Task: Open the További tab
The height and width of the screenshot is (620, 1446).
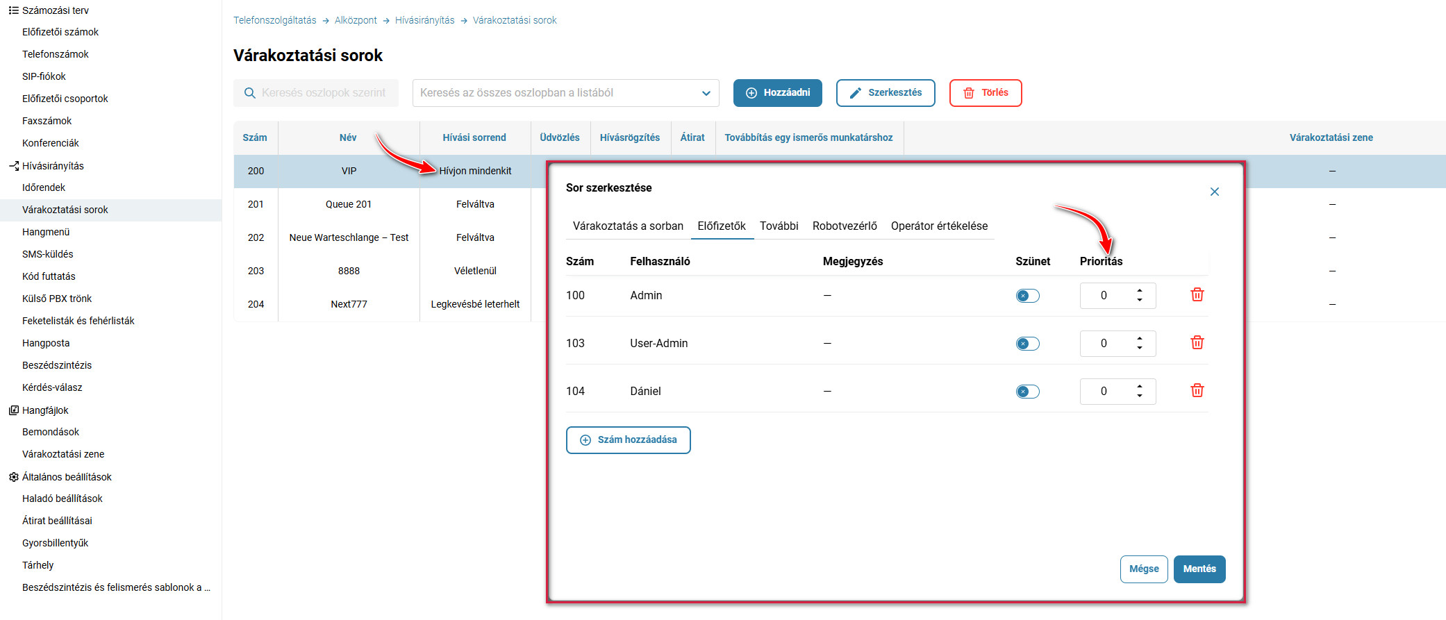Action: (779, 226)
